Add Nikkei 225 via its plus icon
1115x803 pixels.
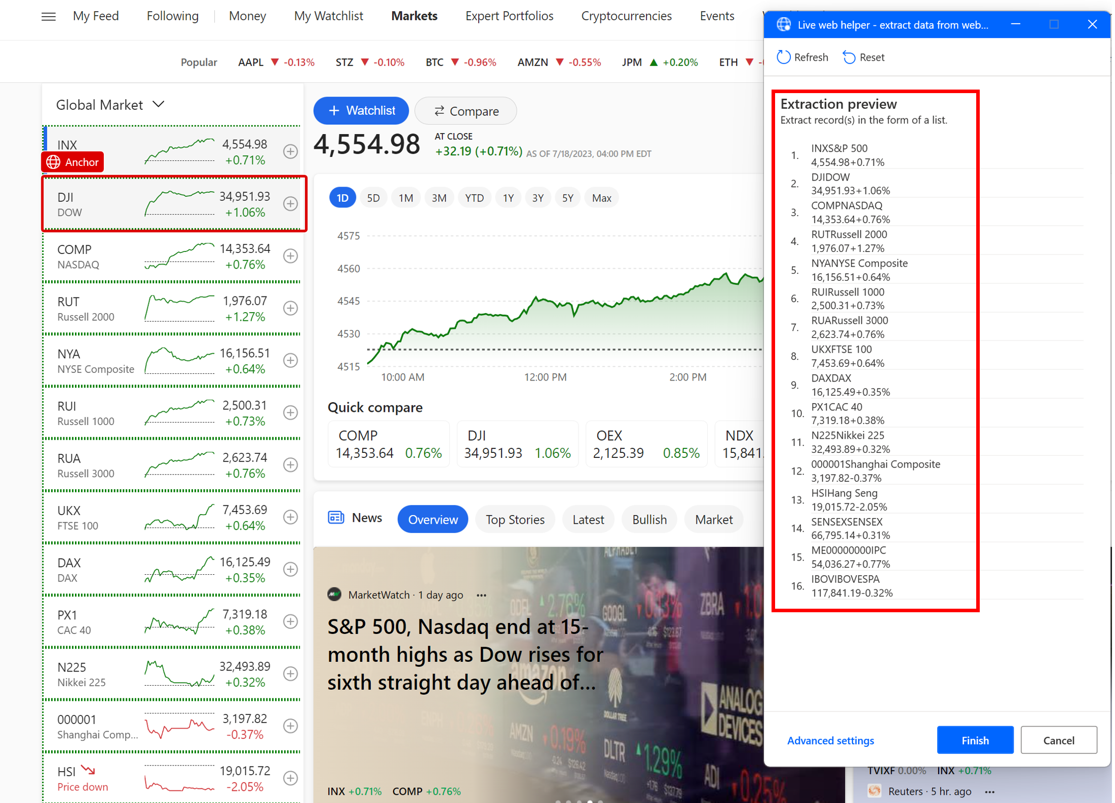coord(290,673)
